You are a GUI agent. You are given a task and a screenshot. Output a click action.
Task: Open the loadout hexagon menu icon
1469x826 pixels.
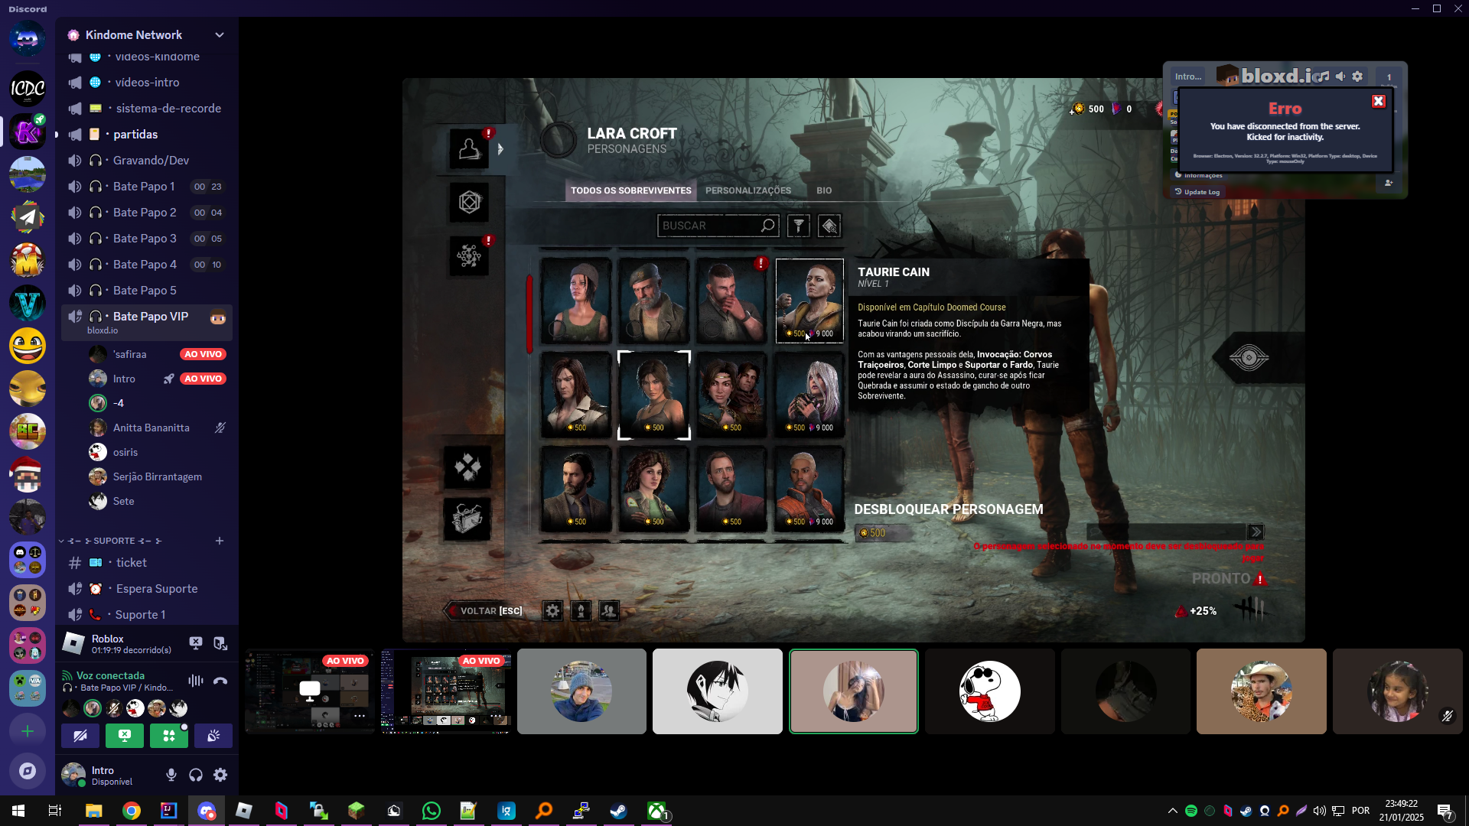coord(469,203)
